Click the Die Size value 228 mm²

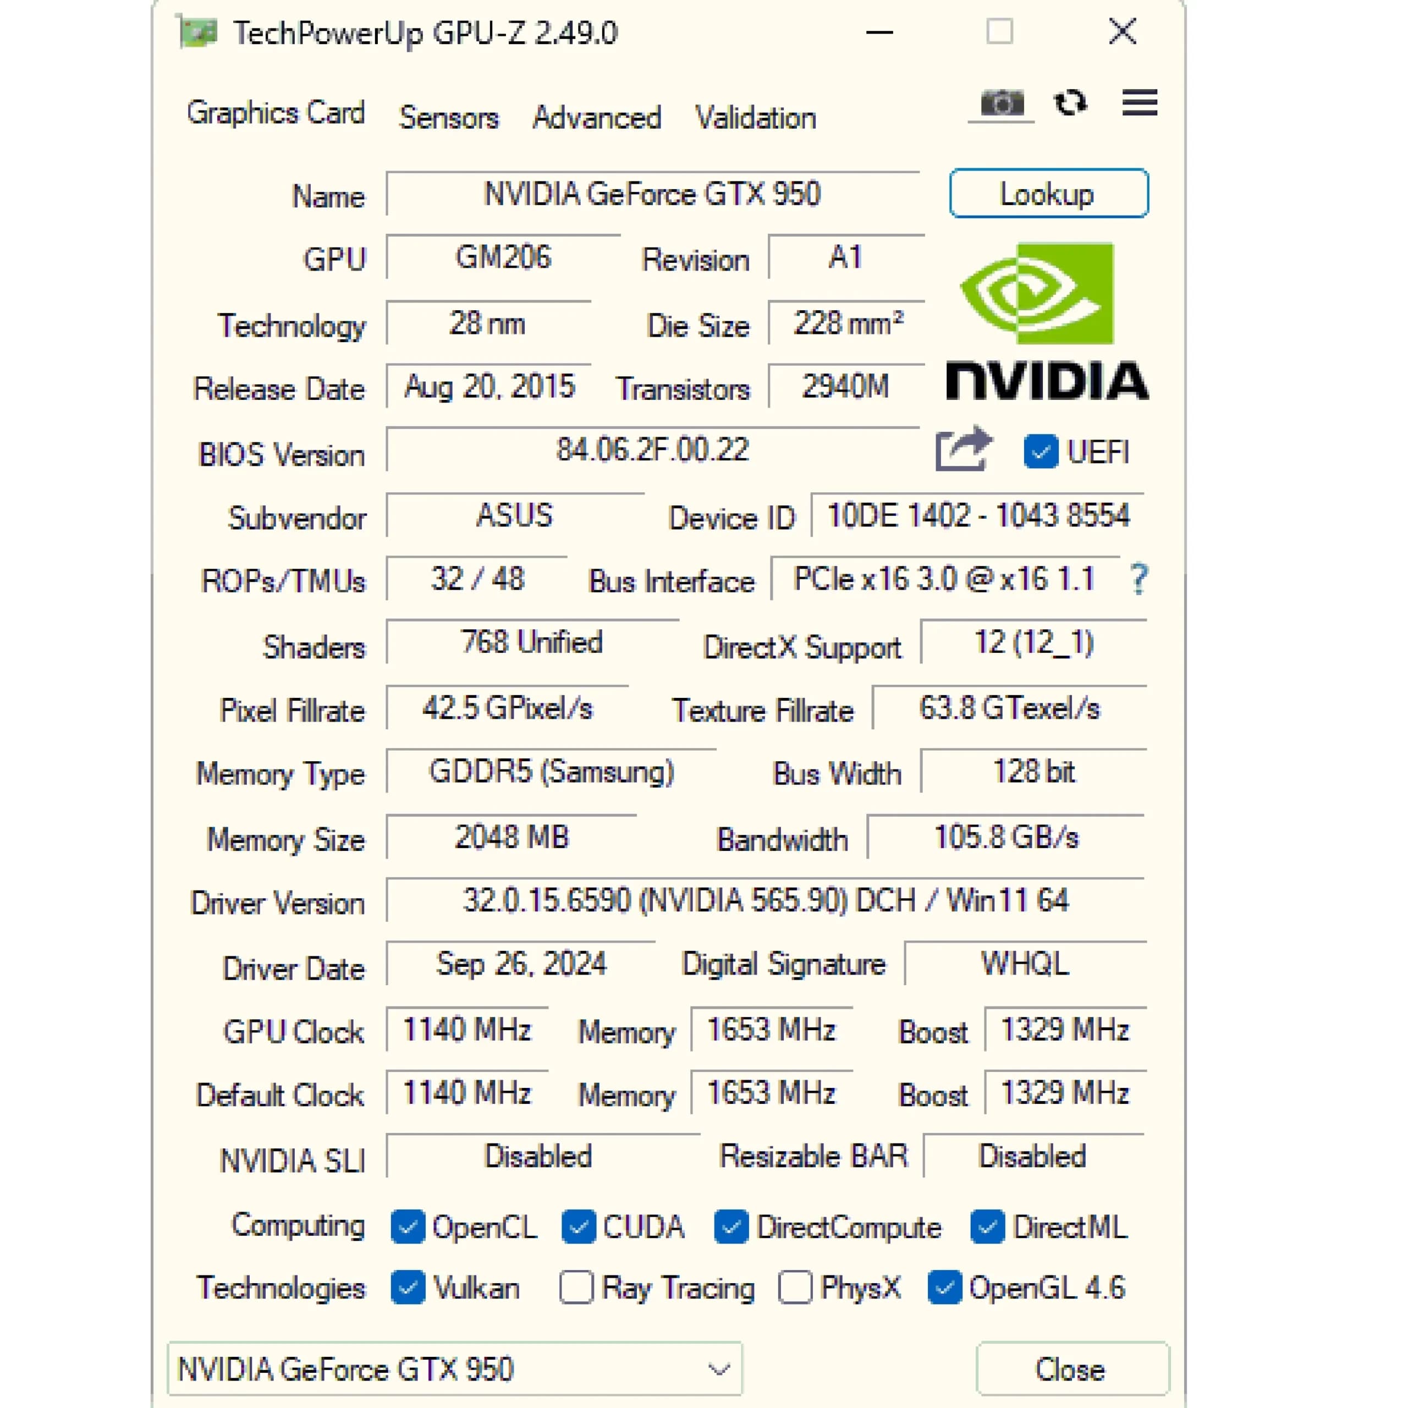coord(846,323)
